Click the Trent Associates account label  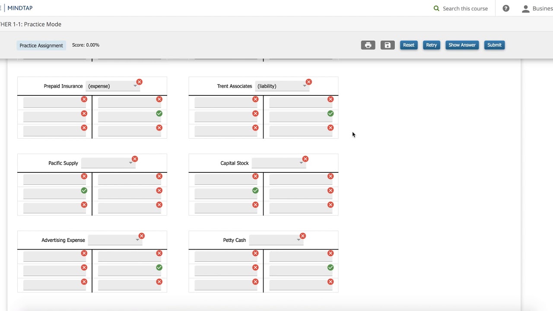click(235, 86)
